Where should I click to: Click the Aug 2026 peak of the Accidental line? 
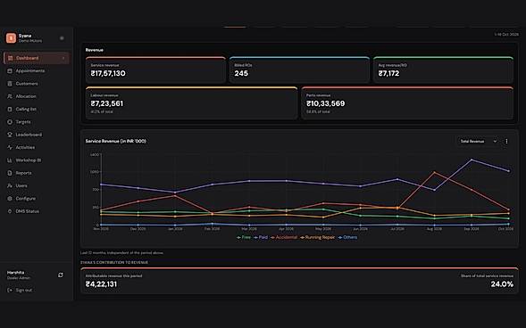click(x=434, y=172)
